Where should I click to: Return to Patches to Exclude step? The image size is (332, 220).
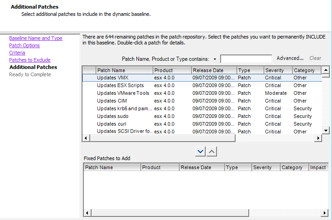(30, 60)
